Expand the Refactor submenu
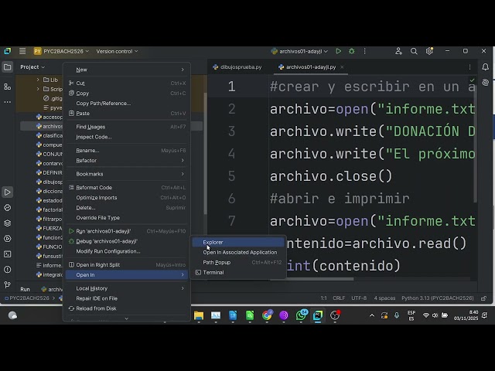Viewport: 495px width, 371px height. (127, 161)
